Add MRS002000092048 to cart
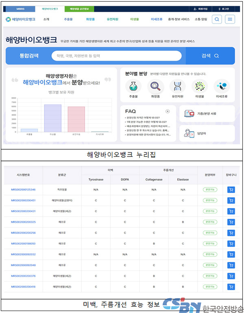This screenshot has height=313, width=244. (x=231, y=265)
